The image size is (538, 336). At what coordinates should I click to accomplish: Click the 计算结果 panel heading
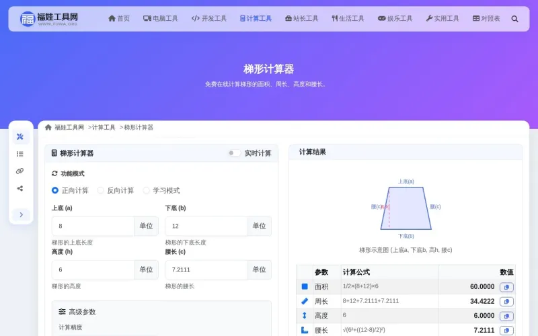pos(312,152)
